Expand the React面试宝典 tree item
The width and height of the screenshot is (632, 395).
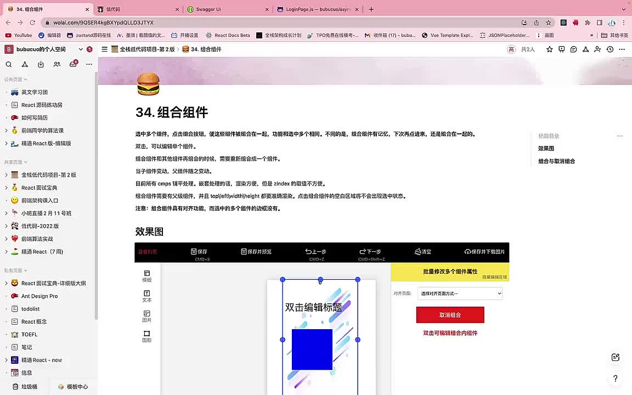[x=6, y=188]
